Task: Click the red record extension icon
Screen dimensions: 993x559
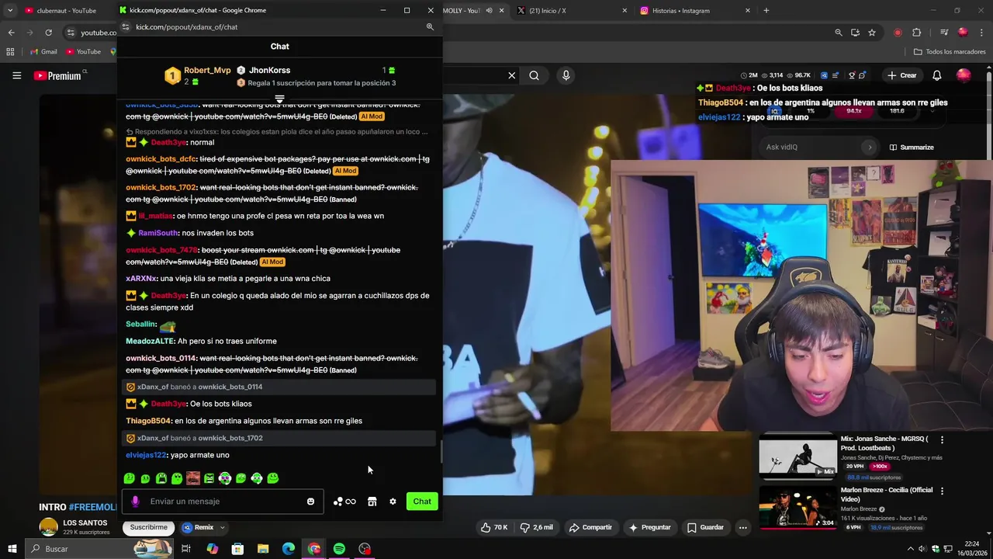Action: coord(898,33)
